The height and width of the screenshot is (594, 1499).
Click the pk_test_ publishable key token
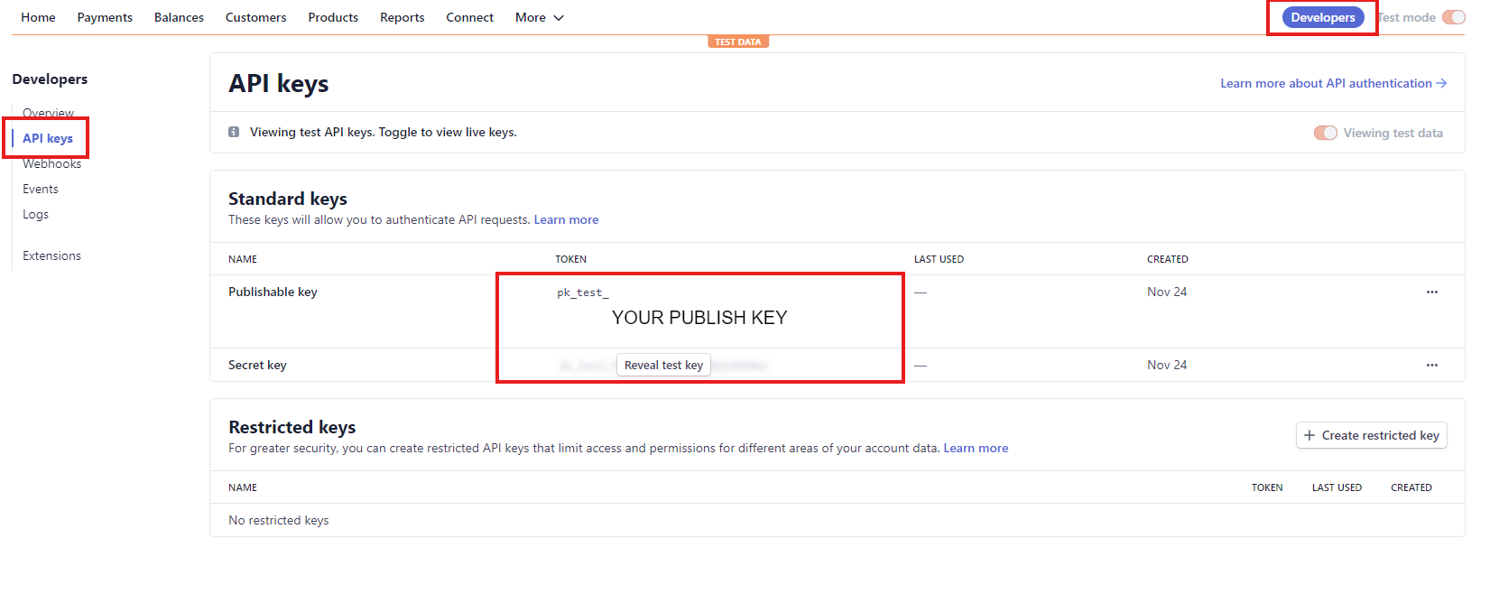[x=583, y=292]
